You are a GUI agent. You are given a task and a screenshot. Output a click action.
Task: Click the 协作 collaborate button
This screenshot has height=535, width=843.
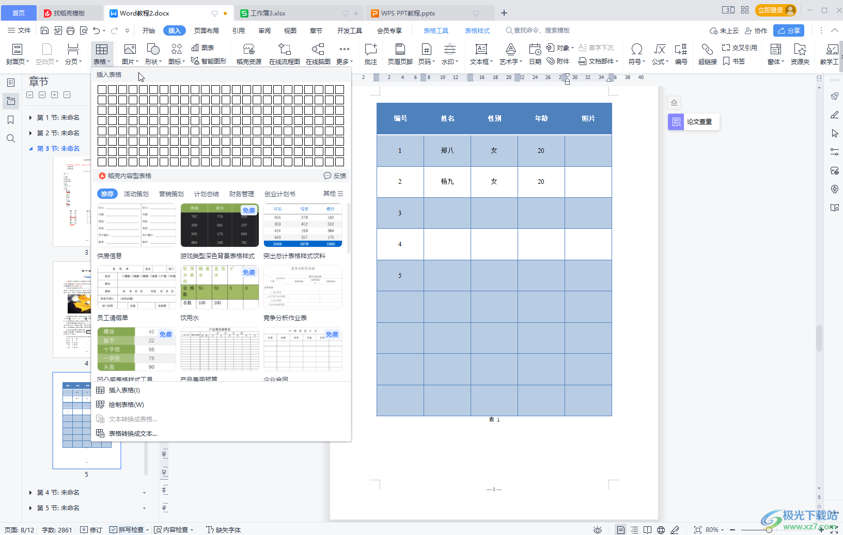tap(756, 30)
